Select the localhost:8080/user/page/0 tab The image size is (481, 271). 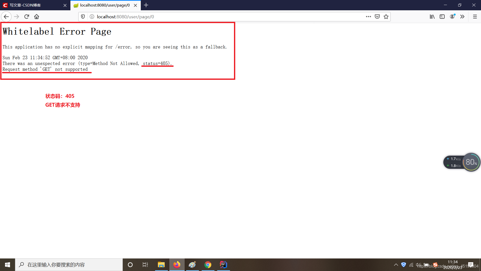pos(105,5)
